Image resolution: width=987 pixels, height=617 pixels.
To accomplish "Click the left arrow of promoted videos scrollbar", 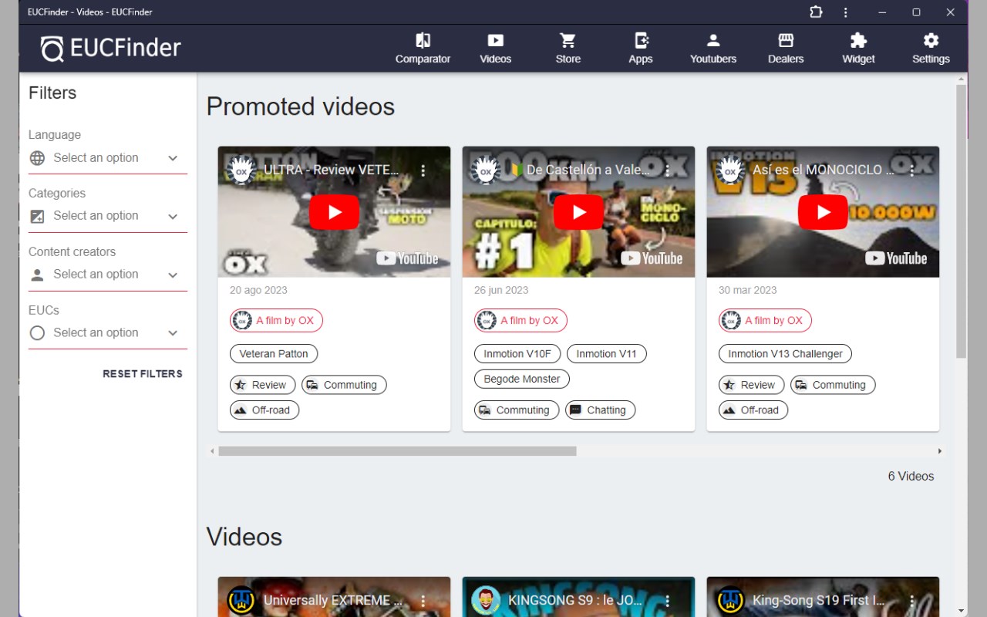I will tap(212, 451).
